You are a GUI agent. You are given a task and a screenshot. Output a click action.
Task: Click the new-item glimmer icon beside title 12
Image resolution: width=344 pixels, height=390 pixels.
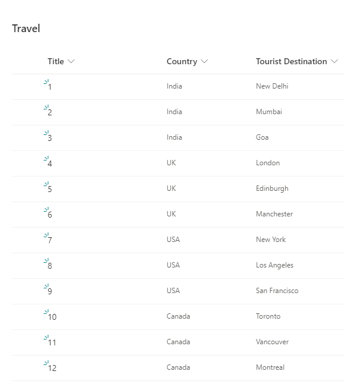point(46,363)
